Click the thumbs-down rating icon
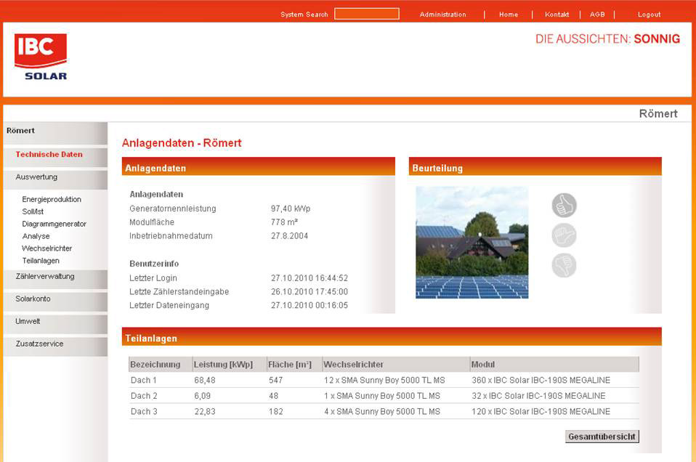This screenshot has height=462, width=696. (x=565, y=265)
